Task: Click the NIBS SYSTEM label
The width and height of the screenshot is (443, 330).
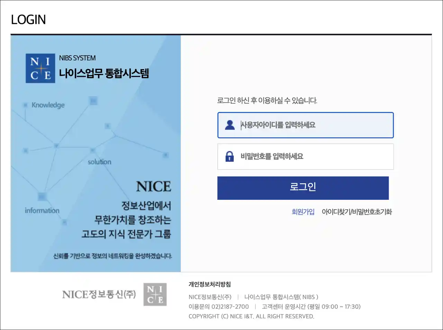Action: tap(77, 58)
